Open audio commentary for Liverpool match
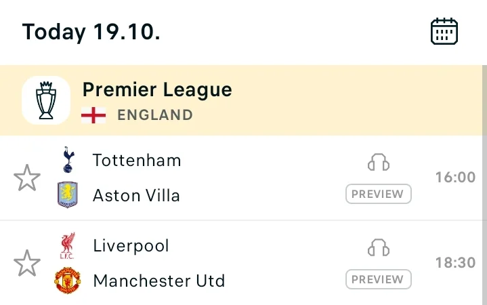487x305 pixels. pos(379,247)
